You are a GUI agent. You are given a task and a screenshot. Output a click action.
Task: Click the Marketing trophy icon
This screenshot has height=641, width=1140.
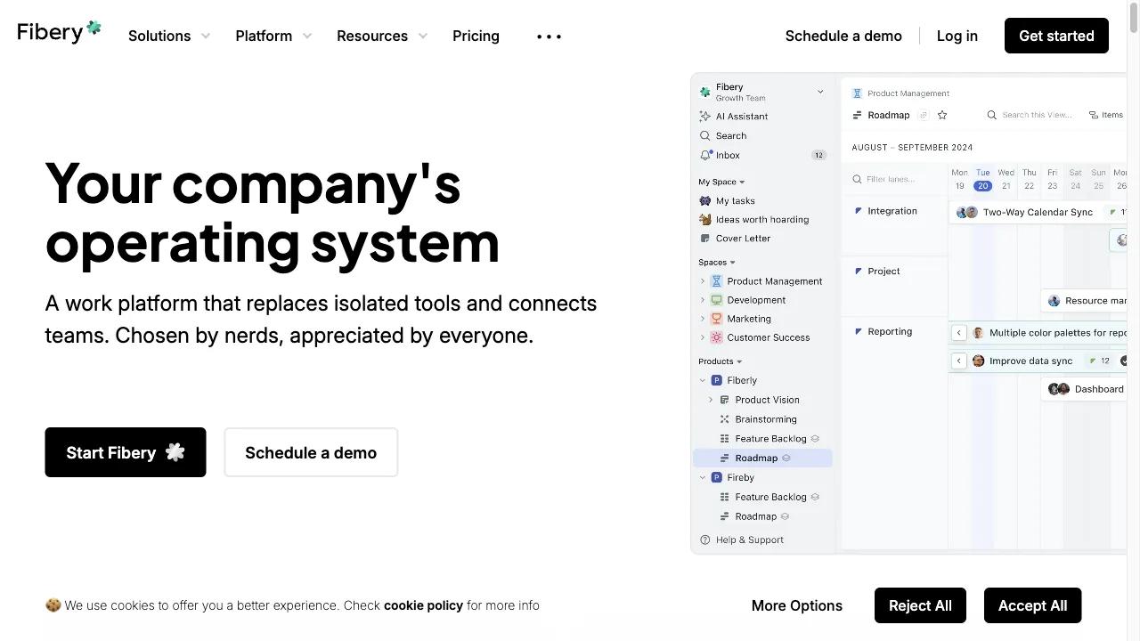coord(716,319)
